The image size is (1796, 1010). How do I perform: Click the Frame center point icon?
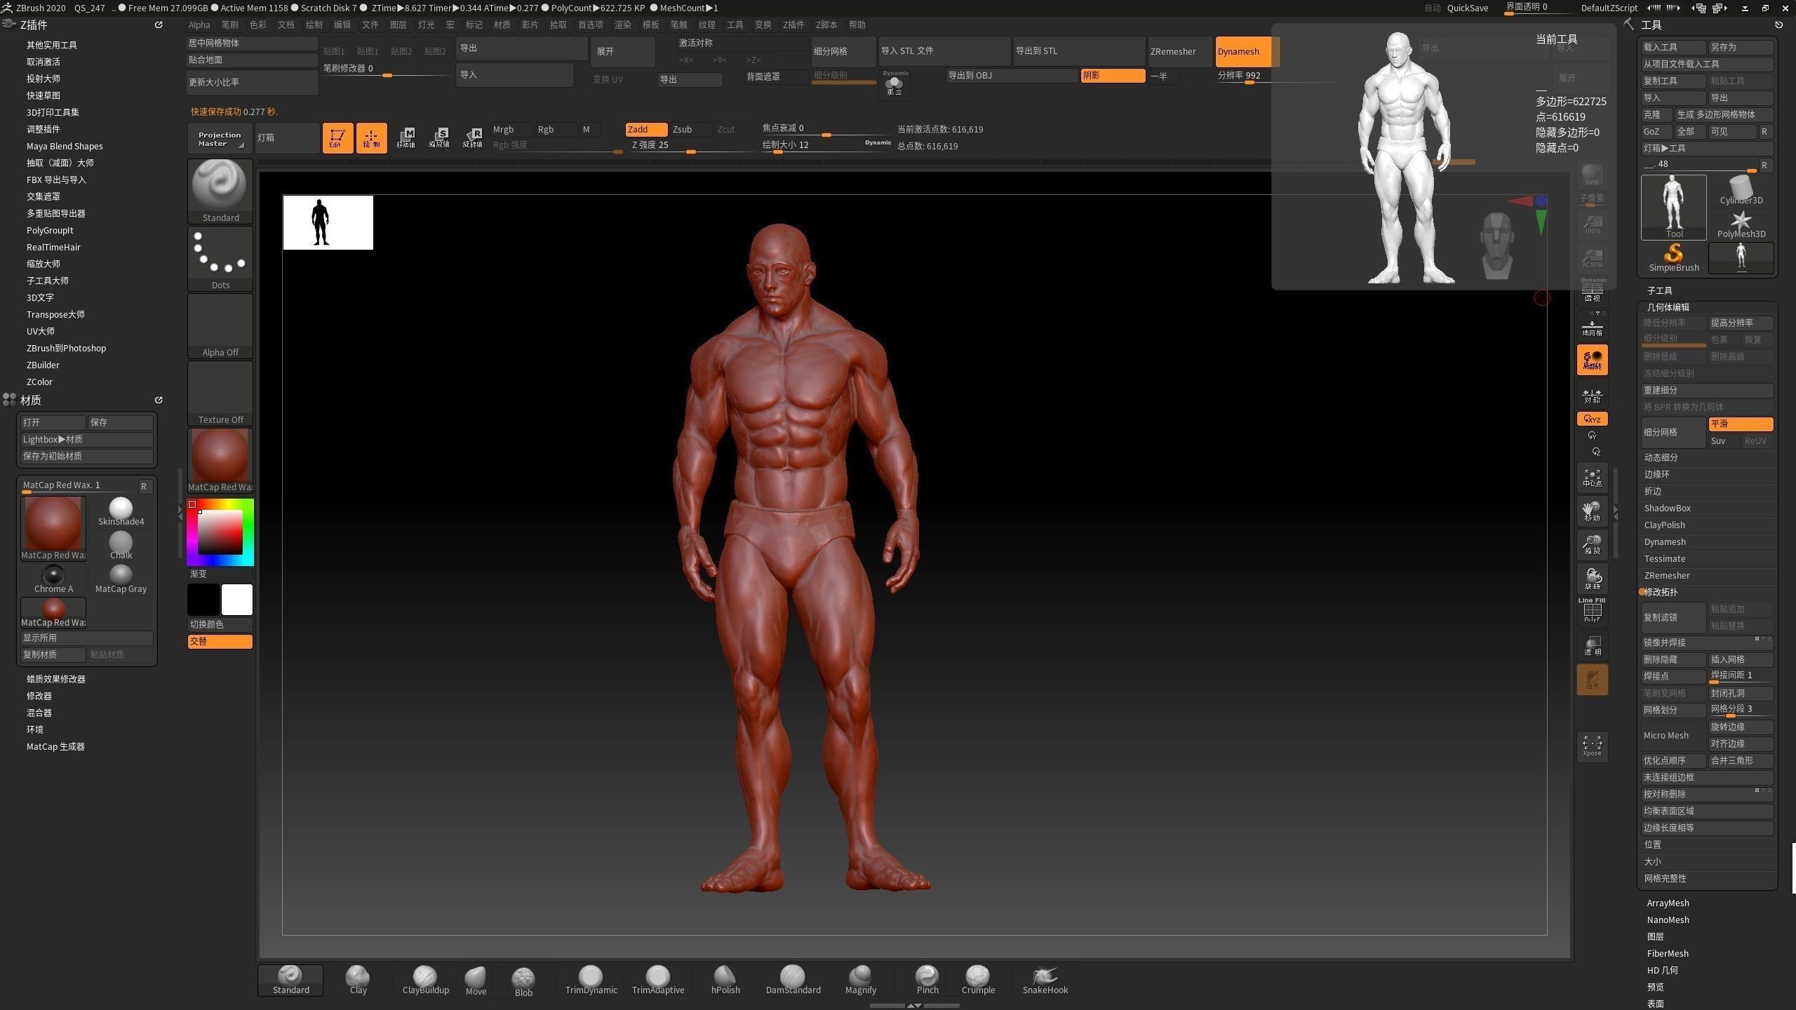1593,478
